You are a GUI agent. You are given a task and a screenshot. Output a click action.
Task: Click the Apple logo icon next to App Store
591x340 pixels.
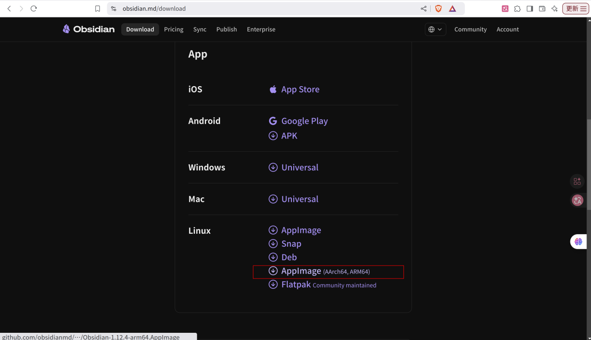point(273,89)
